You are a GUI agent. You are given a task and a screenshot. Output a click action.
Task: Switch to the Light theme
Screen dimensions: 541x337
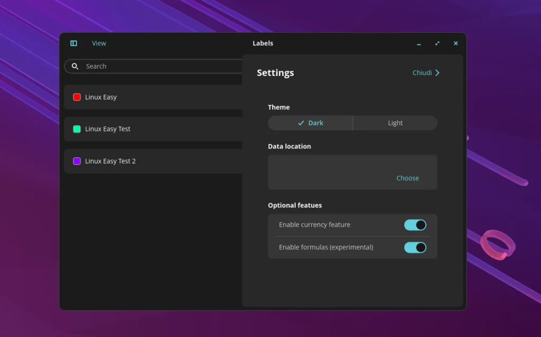(x=395, y=123)
